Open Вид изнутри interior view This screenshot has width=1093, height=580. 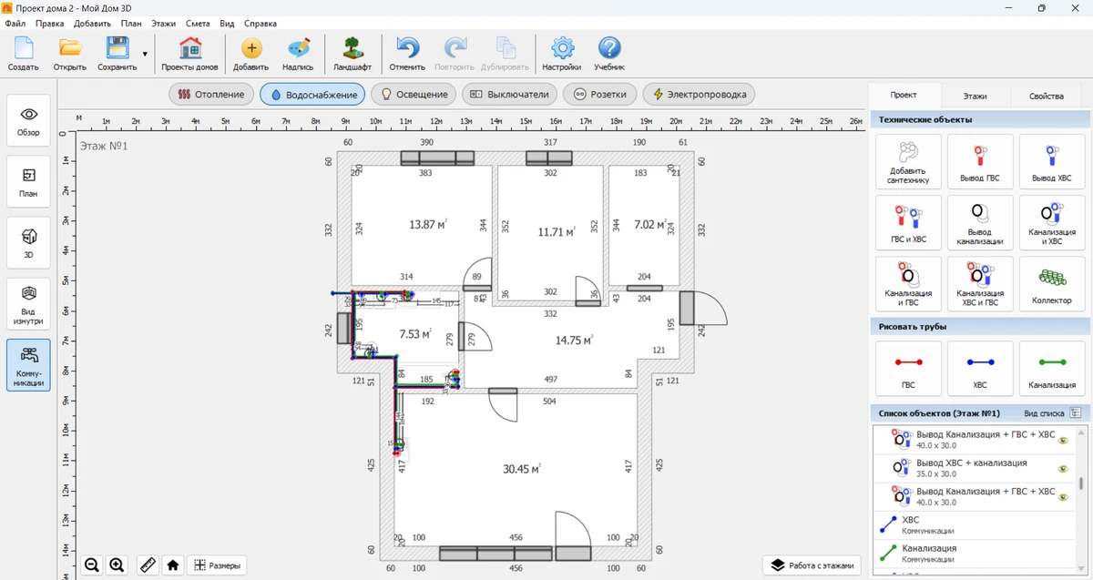[x=28, y=302]
